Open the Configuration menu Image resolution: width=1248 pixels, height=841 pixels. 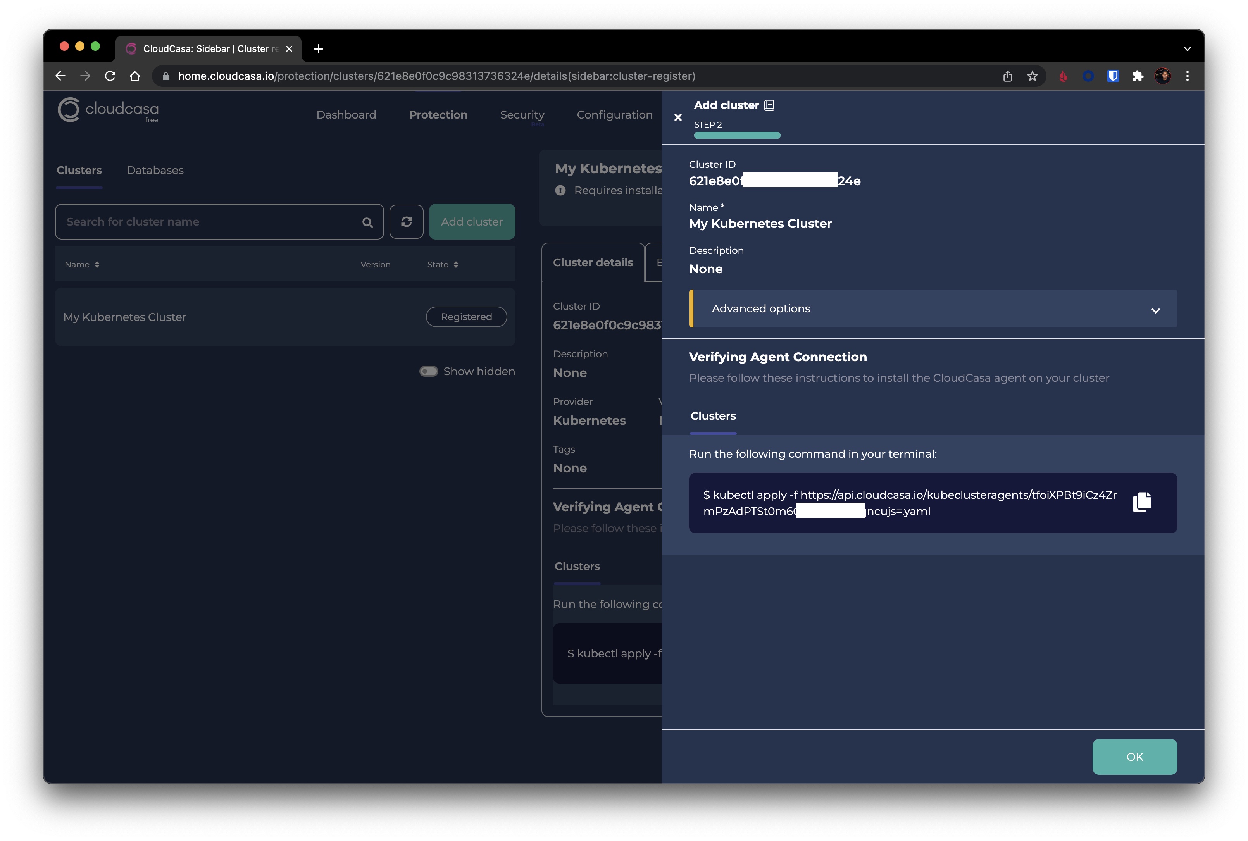[615, 115]
